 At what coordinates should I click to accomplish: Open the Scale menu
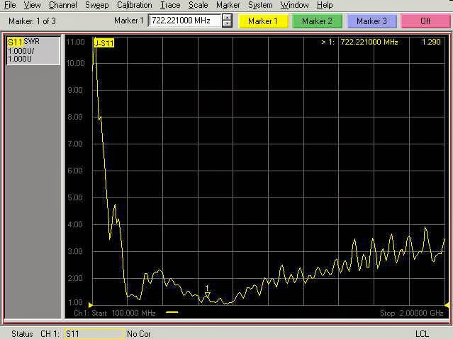coord(198,5)
